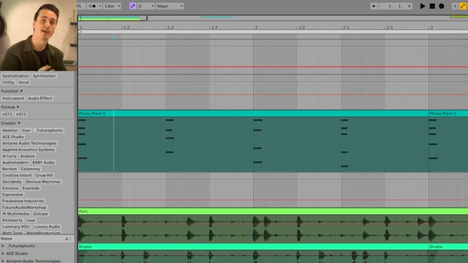Expand the Antares Audio Technologies folder in the list
This screenshot has width=468, height=263.
tap(3, 261)
